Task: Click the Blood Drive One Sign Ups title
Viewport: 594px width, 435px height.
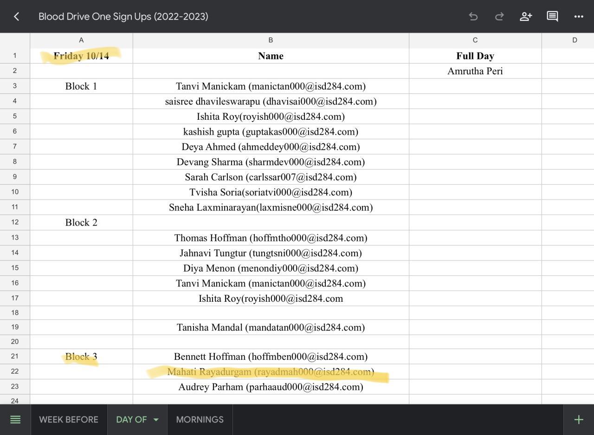Action: pos(123,17)
